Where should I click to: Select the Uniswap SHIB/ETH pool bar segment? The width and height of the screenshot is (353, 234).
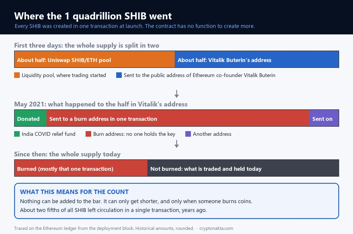coord(94,59)
